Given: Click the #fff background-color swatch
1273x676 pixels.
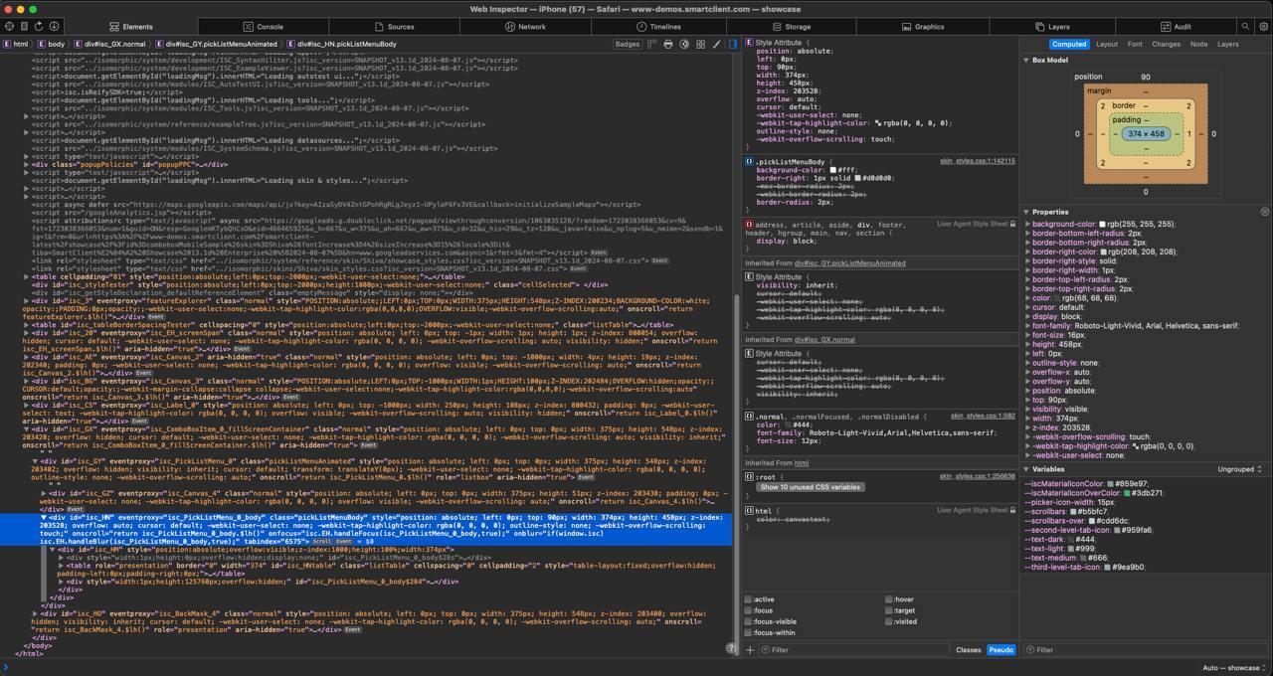Looking at the screenshot, I should tap(833, 170).
